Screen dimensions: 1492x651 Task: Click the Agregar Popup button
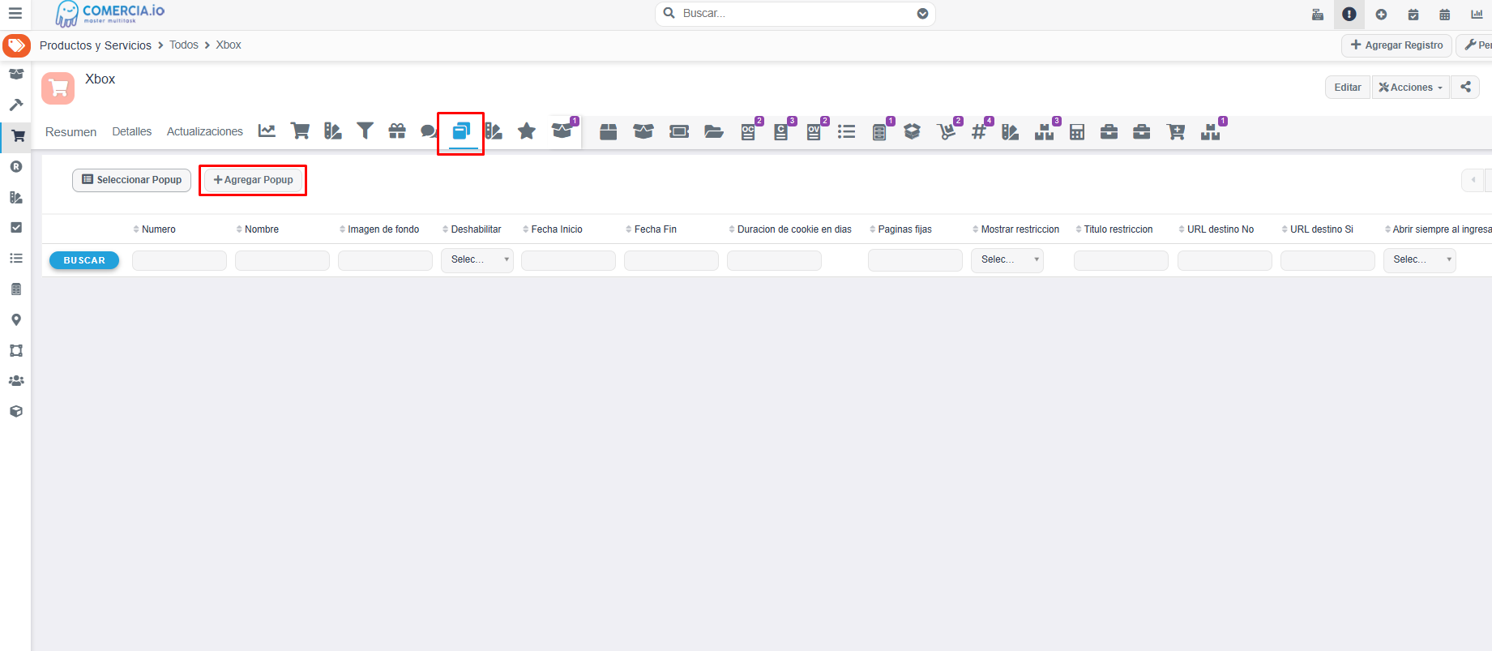[x=253, y=180]
